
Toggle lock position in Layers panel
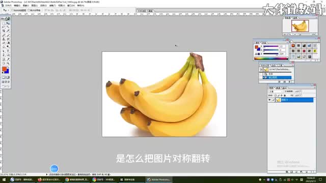(x=282, y=96)
